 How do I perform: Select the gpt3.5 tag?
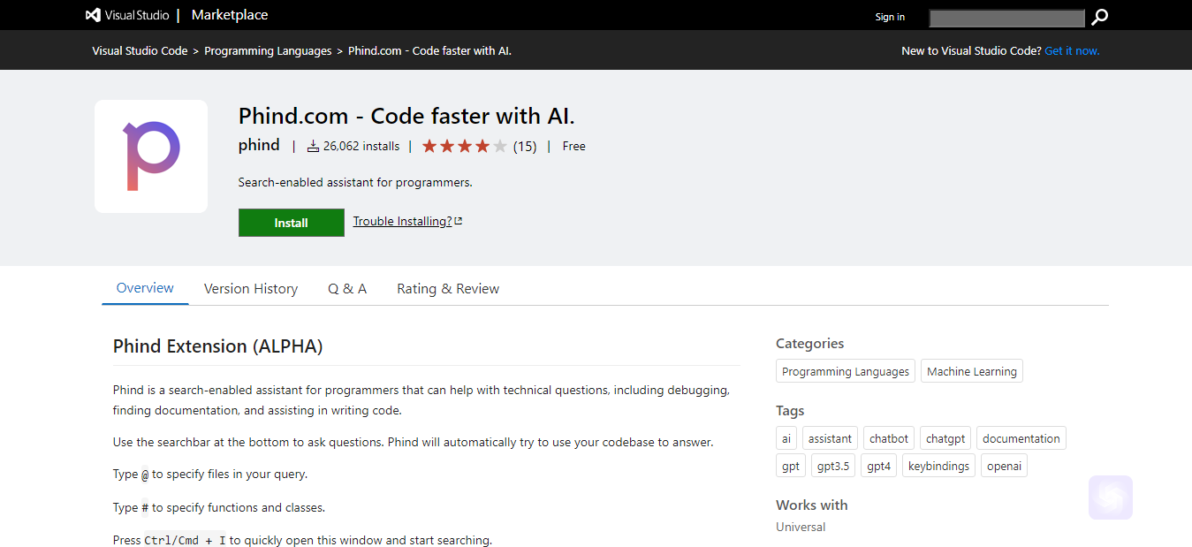click(x=833, y=466)
